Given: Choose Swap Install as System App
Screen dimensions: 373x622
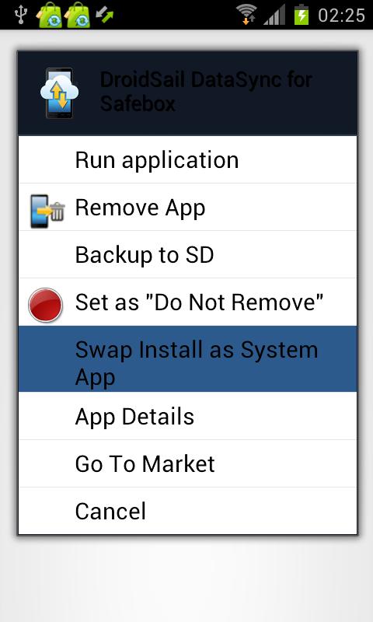Looking at the screenshot, I should (x=187, y=359).
